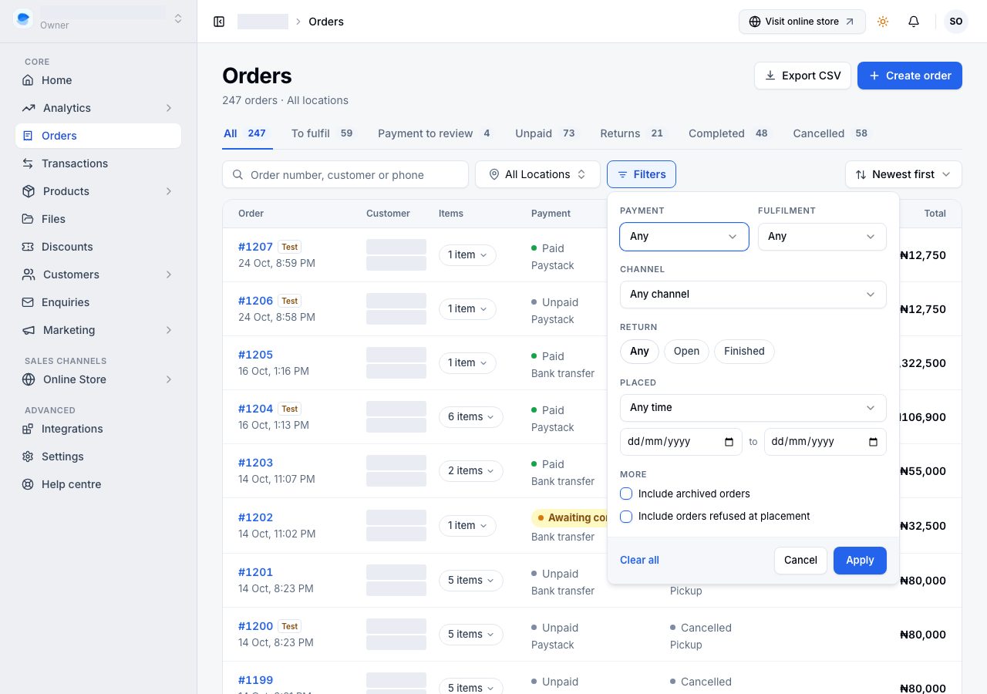Open notifications bell

[x=914, y=22]
